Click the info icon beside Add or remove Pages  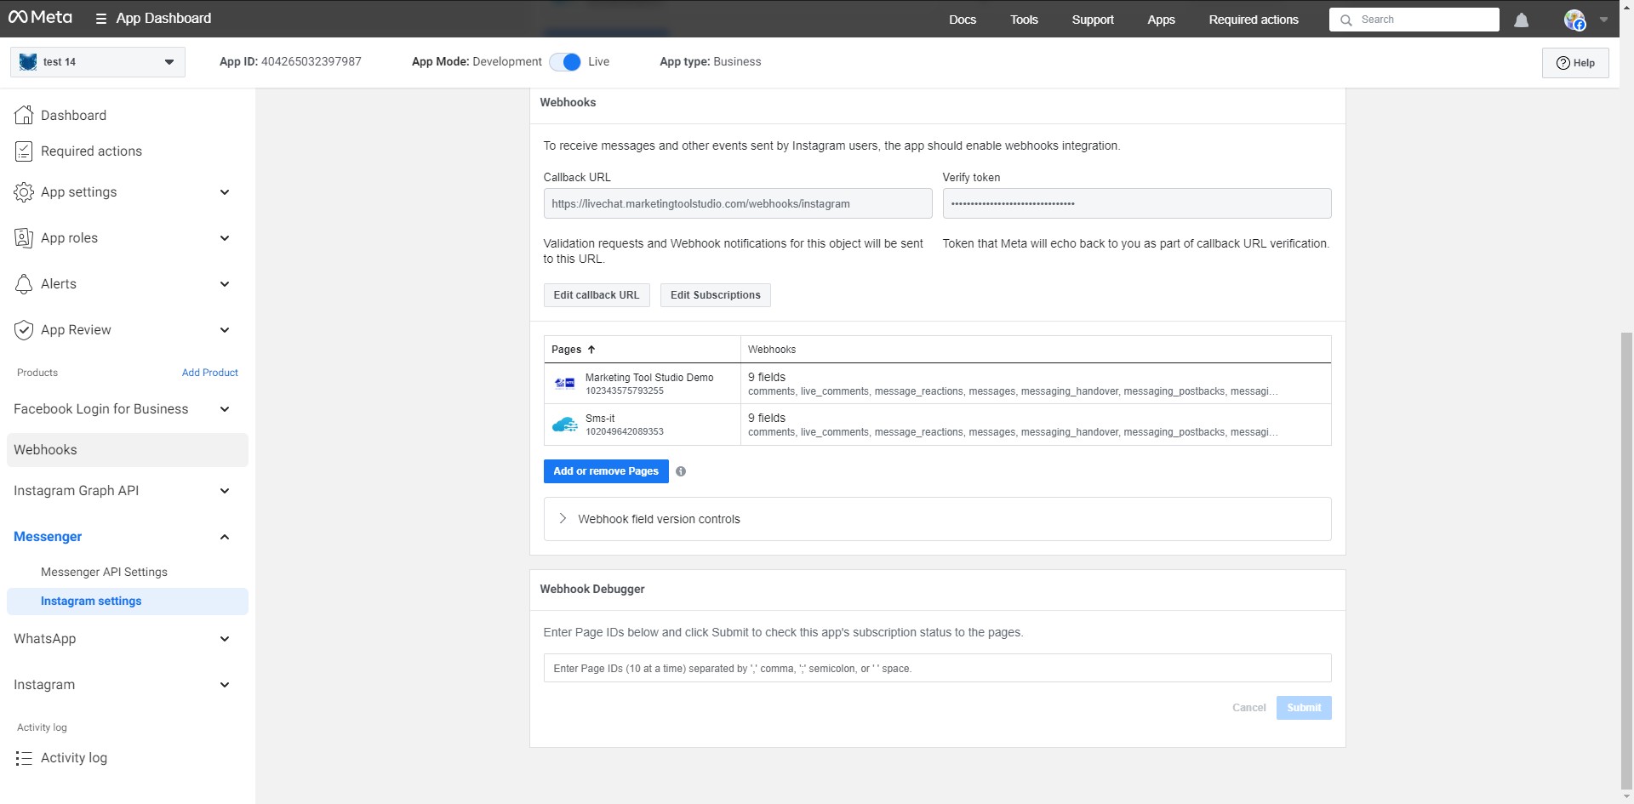[681, 471]
